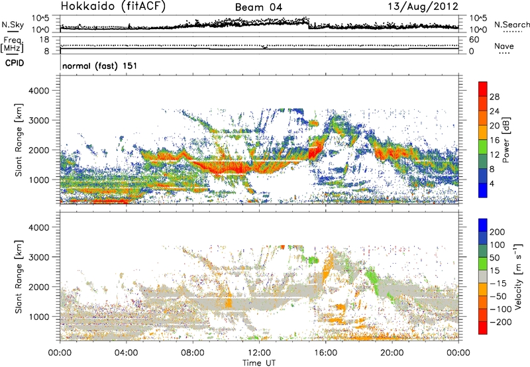The image size is (530, 367).
Task: Click the '-200' velocity colorbar tick label
Action: [x=500, y=322]
